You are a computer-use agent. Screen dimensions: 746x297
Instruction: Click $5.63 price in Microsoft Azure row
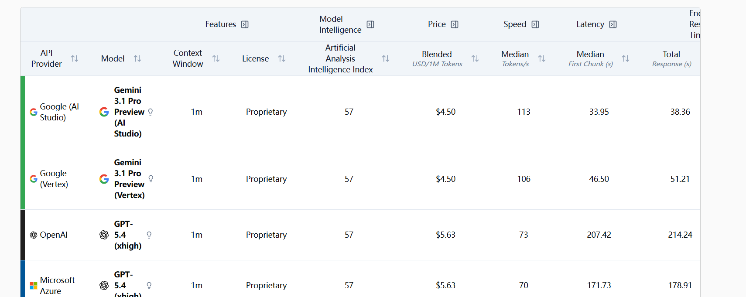(x=445, y=286)
